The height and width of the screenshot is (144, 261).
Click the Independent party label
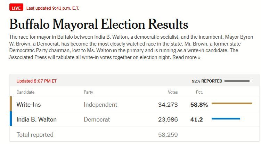pos(100,105)
